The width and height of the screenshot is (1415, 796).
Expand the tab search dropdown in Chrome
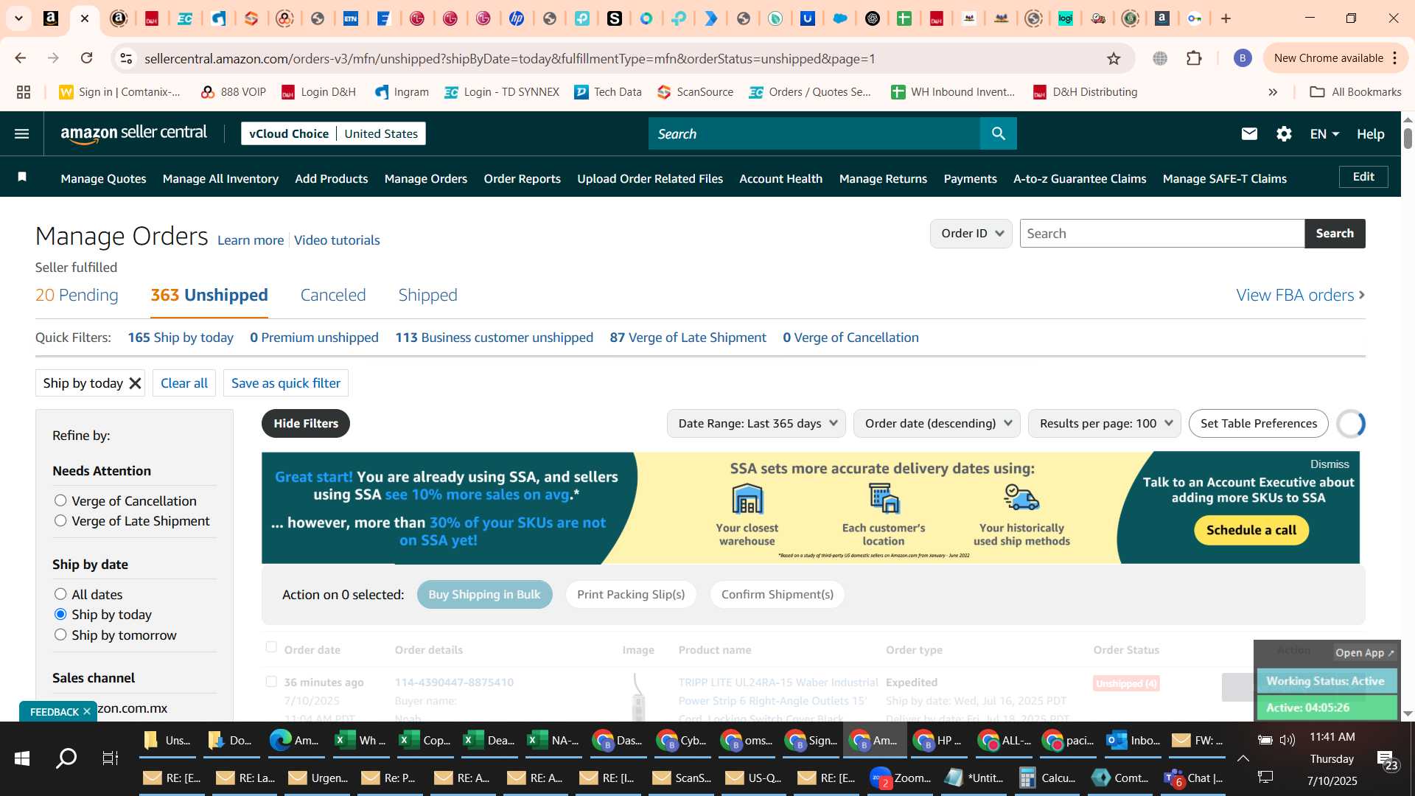click(x=18, y=18)
